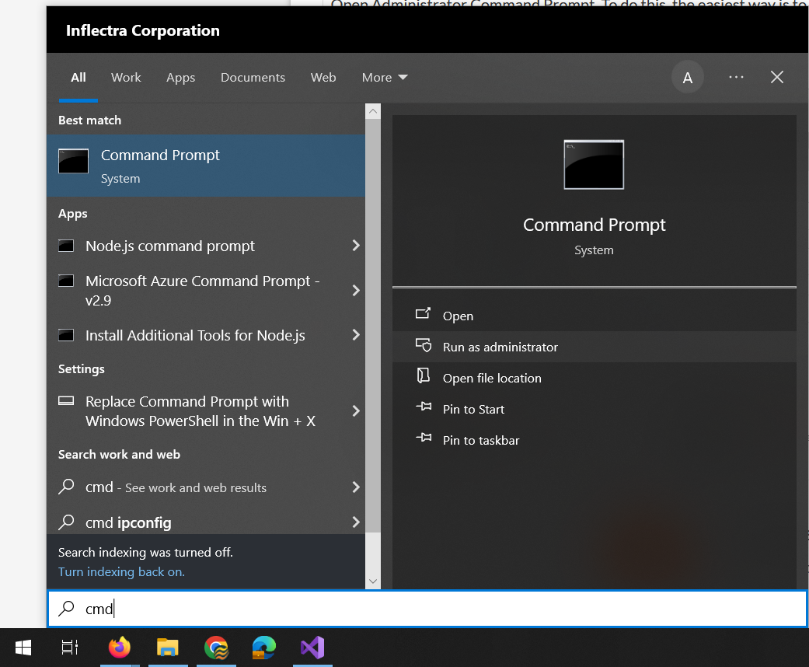Expand Install Additional Tools for Node.js arrow
The height and width of the screenshot is (667, 809).
coord(356,334)
